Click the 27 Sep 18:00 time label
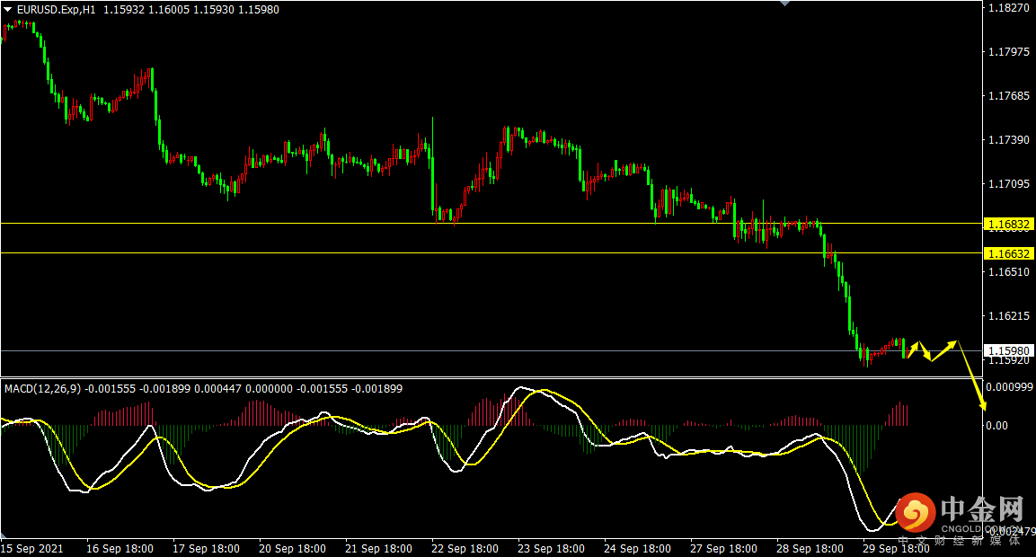Screen dimensions: 1036x557 point(723,548)
